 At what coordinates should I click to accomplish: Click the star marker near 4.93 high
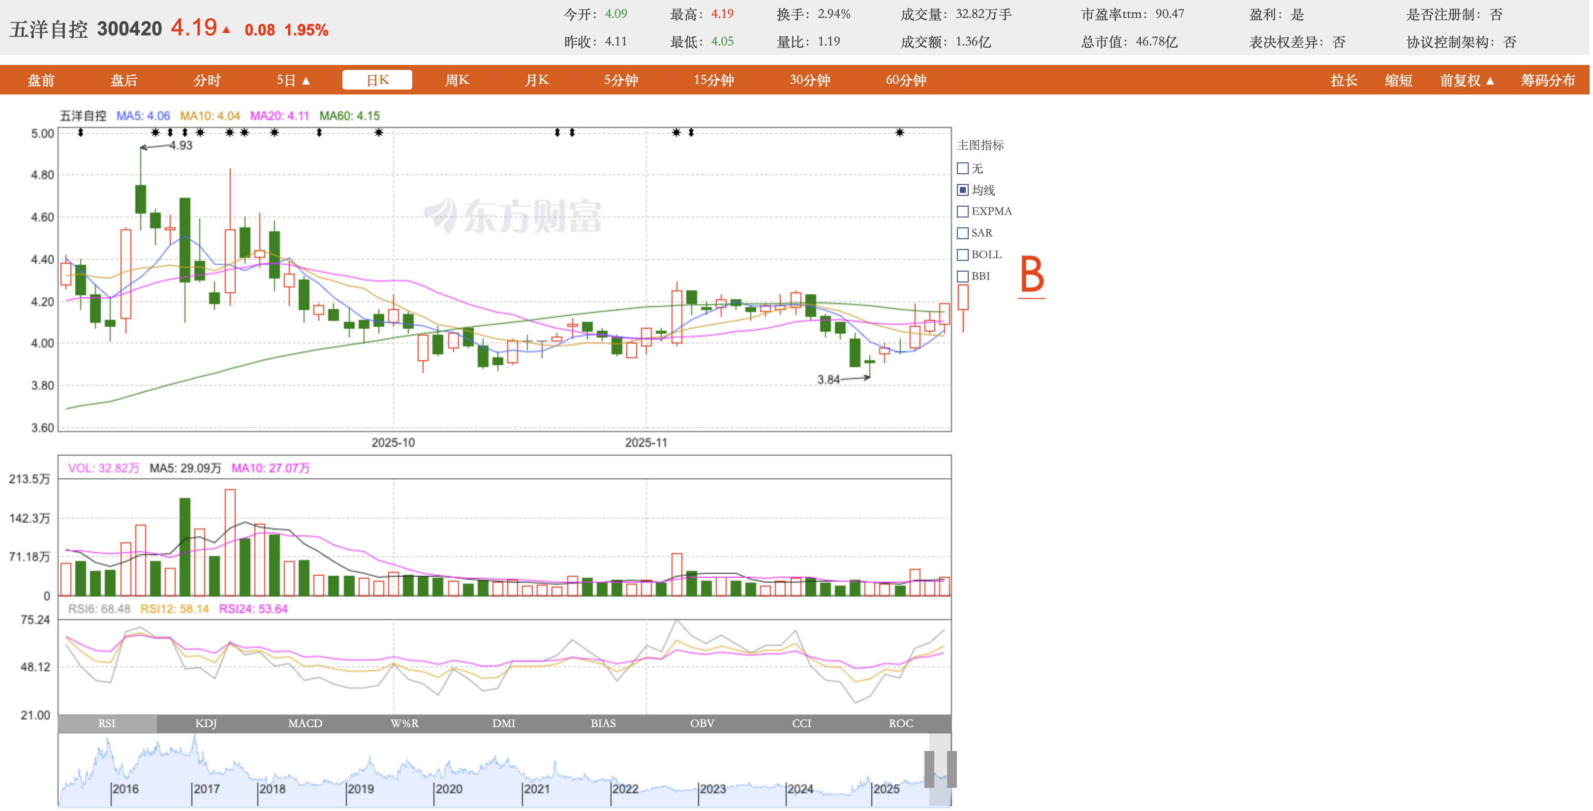[x=155, y=132]
